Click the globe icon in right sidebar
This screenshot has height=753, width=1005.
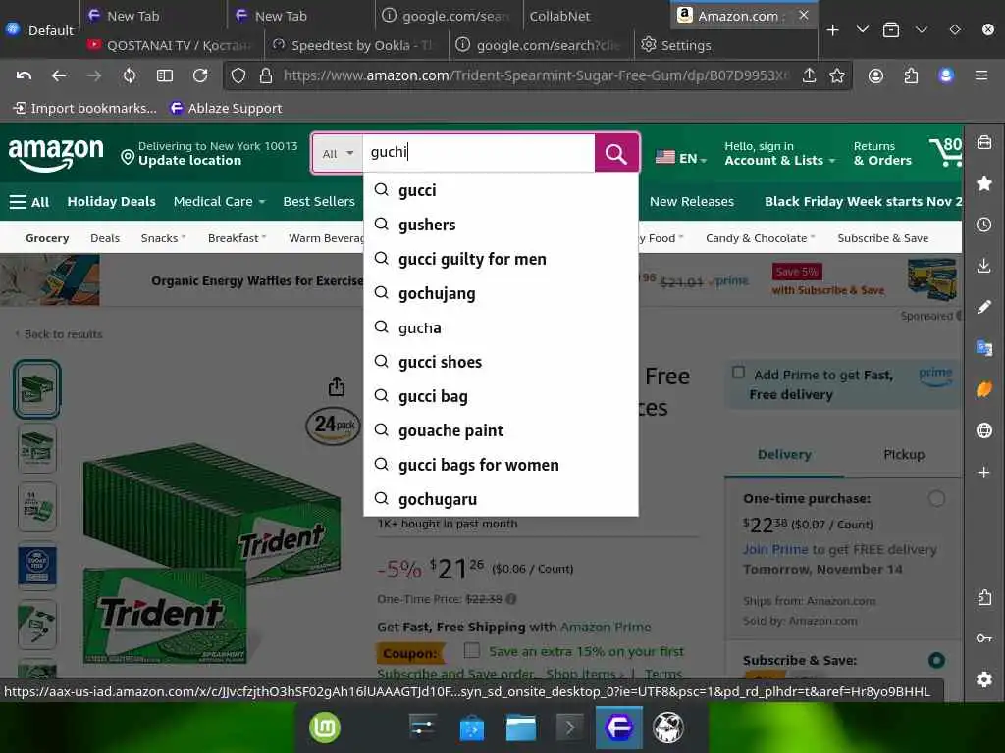coord(984,430)
